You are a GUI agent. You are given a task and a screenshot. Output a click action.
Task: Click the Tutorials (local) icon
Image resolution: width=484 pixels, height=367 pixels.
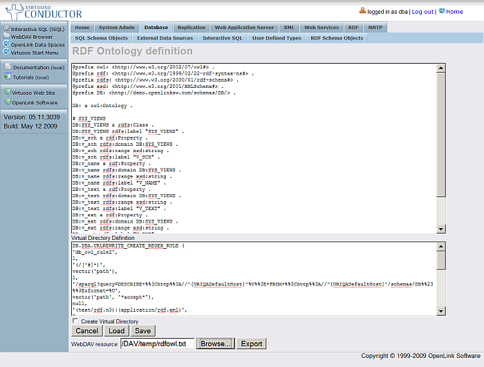[x=8, y=76]
